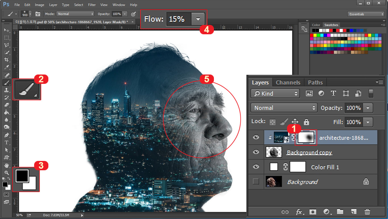This screenshot has width=388, height=219.
Task: Open the File menu
Action: [17, 5]
